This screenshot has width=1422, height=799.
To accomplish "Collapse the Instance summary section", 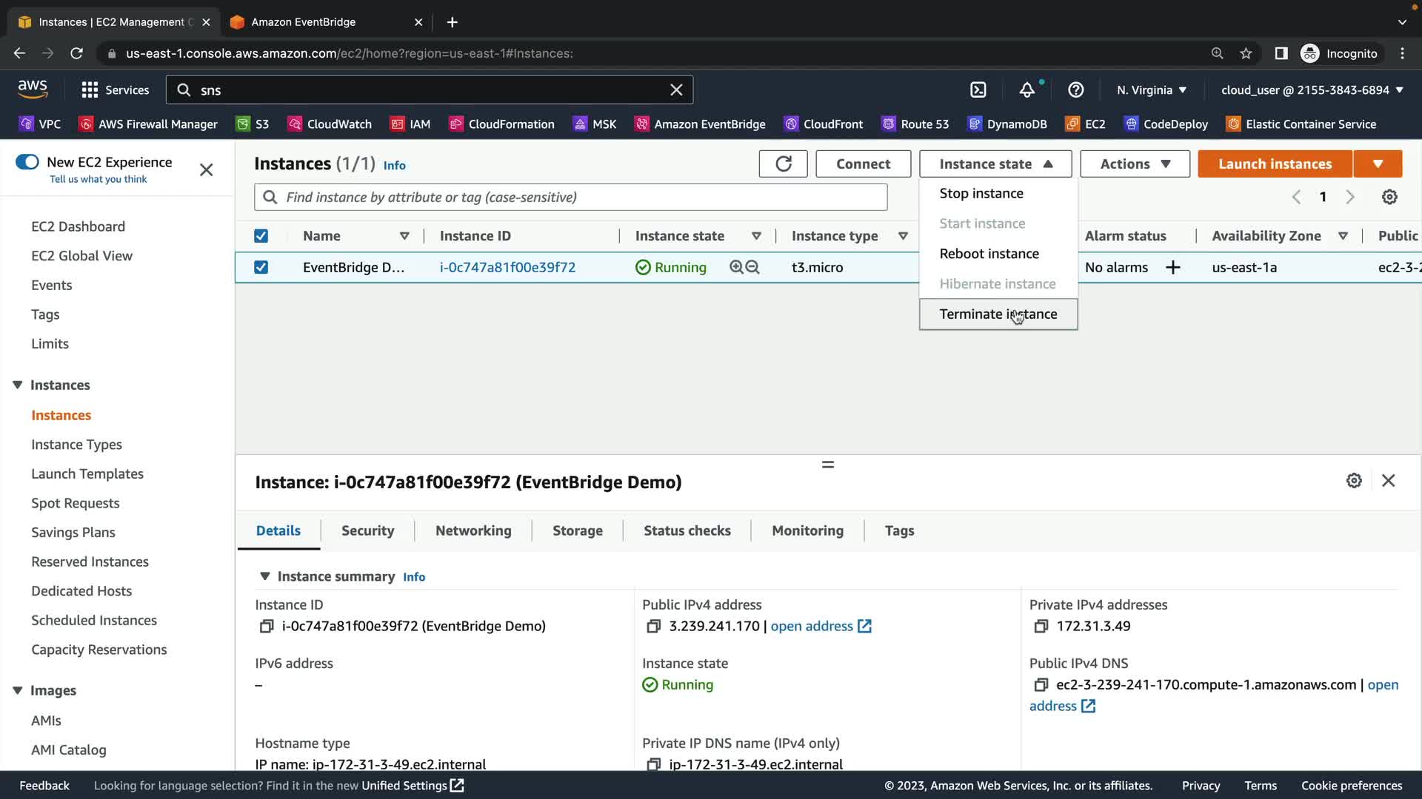I will click(264, 576).
